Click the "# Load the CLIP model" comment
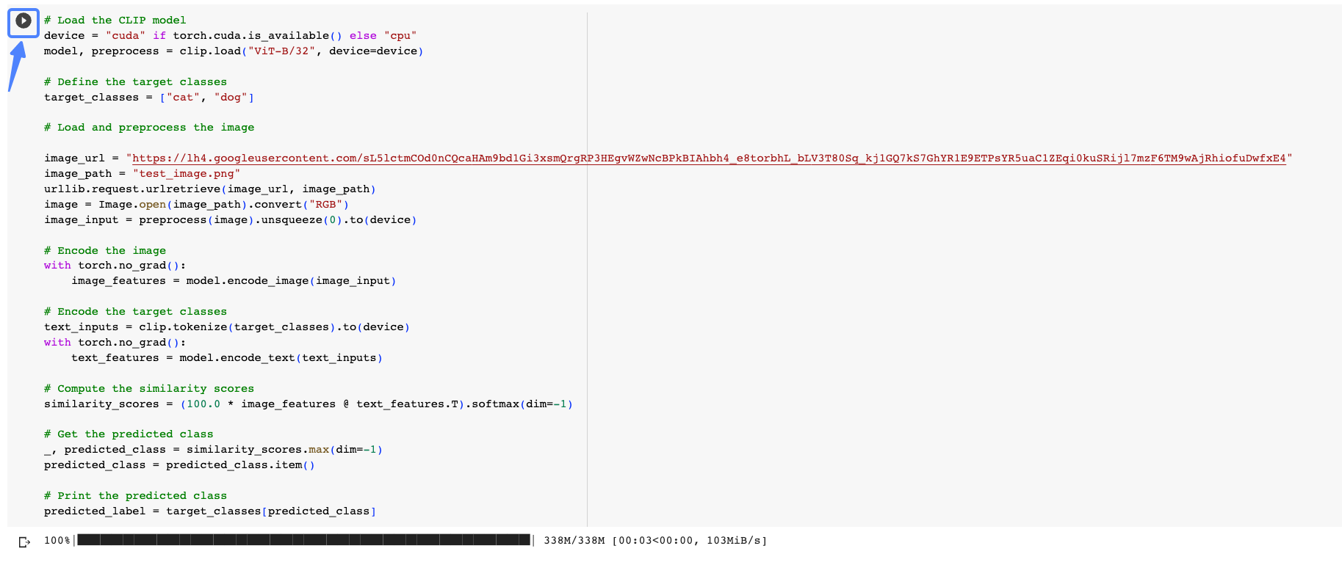 (115, 21)
